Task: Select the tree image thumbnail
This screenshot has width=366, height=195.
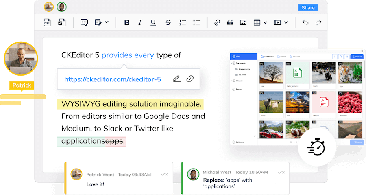Action: tap(271, 73)
